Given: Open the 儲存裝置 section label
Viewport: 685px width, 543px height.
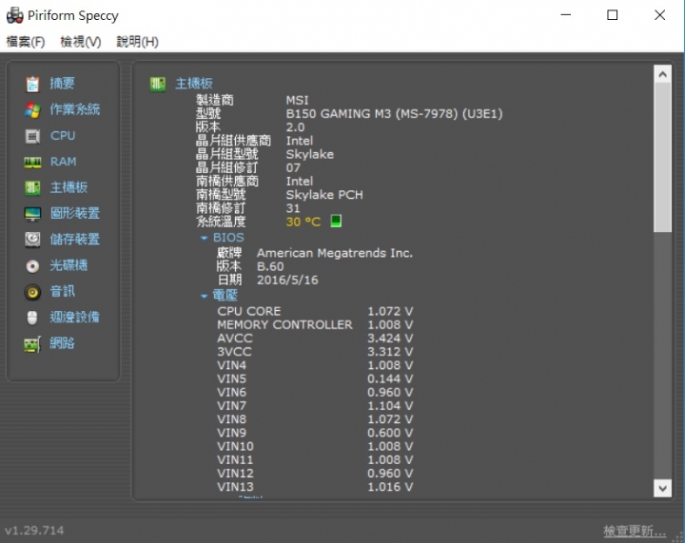Looking at the screenshot, I should (x=75, y=240).
